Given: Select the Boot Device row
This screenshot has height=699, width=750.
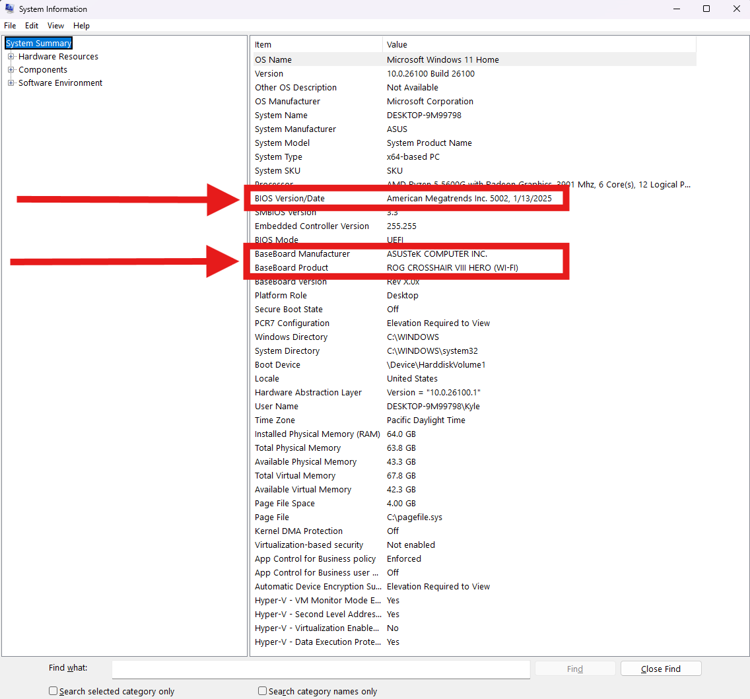Looking at the screenshot, I should [474, 365].
